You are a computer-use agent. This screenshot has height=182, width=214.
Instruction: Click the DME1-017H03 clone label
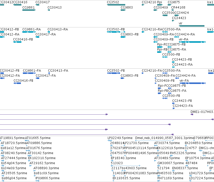(x=202, y=112)
